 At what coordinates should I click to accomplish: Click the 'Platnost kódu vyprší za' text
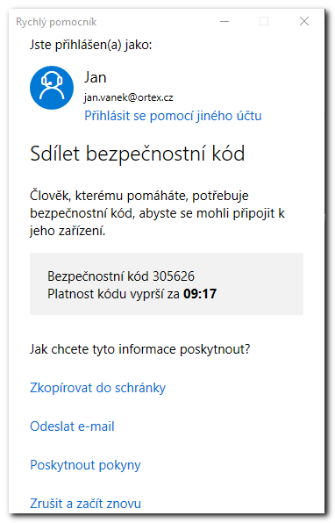click(x=113, y=294)
